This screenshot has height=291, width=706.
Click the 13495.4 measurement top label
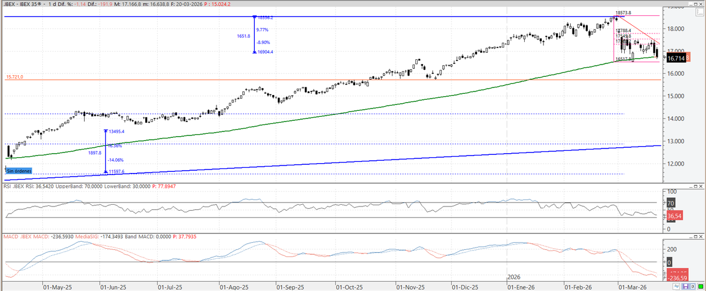(117, 131)
